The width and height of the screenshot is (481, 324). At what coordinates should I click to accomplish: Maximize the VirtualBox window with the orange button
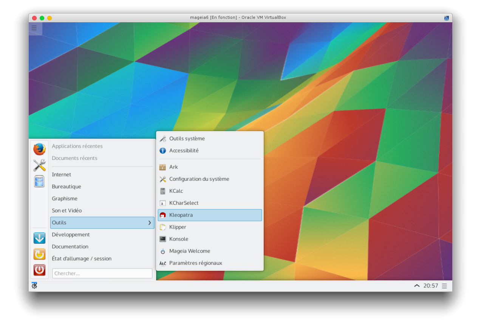coord(49,18)
